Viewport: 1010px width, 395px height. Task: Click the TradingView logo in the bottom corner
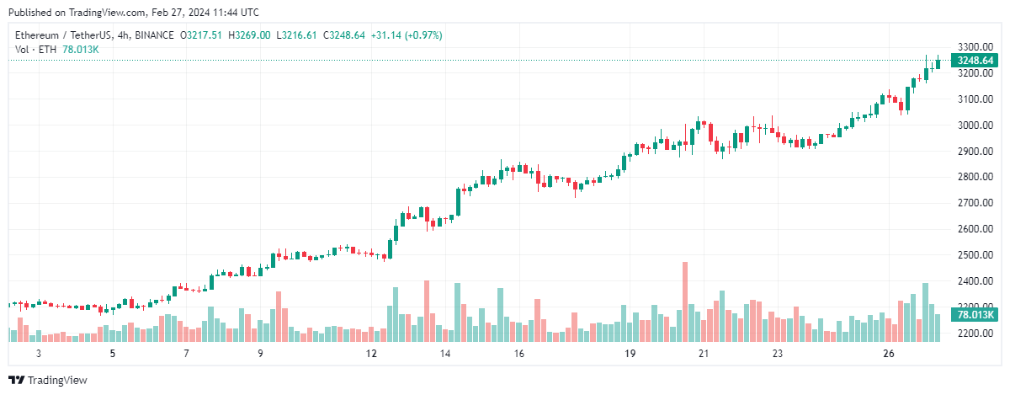click(48, 381)
